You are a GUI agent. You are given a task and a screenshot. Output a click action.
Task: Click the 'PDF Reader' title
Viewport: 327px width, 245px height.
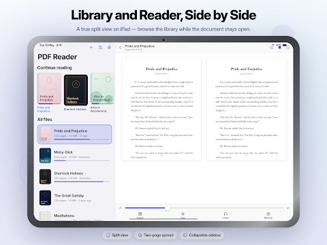pyautogui.click(x=57, y=56)
